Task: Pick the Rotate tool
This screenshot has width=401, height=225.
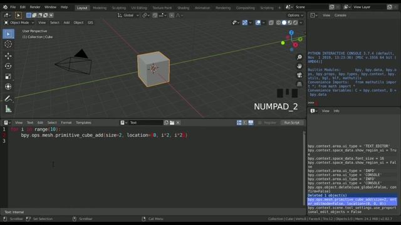Action: pos(8,66)
